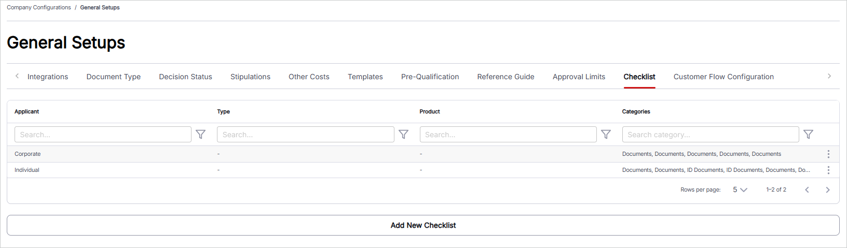847x248 pixels.
Task: Click the Product column filter icon
Action: pos(606,135)
